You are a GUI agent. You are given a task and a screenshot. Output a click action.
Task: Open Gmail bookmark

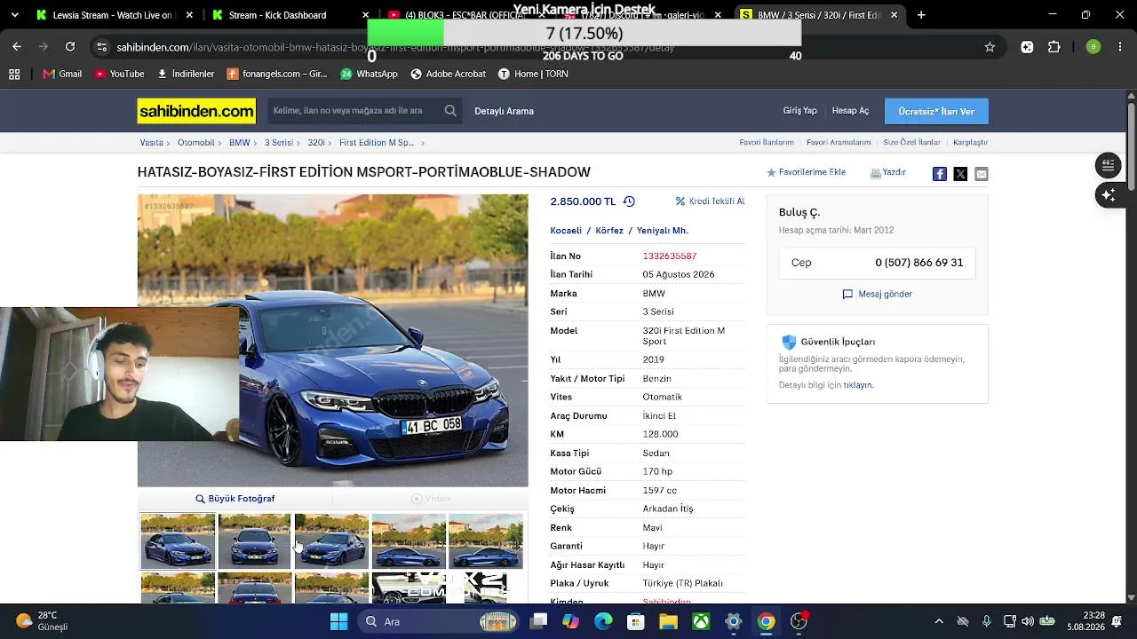click(62, 75)
